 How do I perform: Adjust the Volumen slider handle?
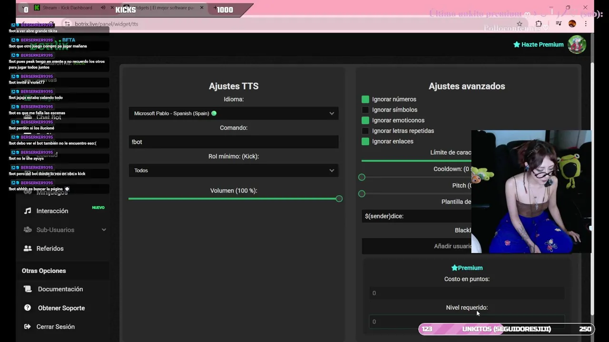[339, 199]
